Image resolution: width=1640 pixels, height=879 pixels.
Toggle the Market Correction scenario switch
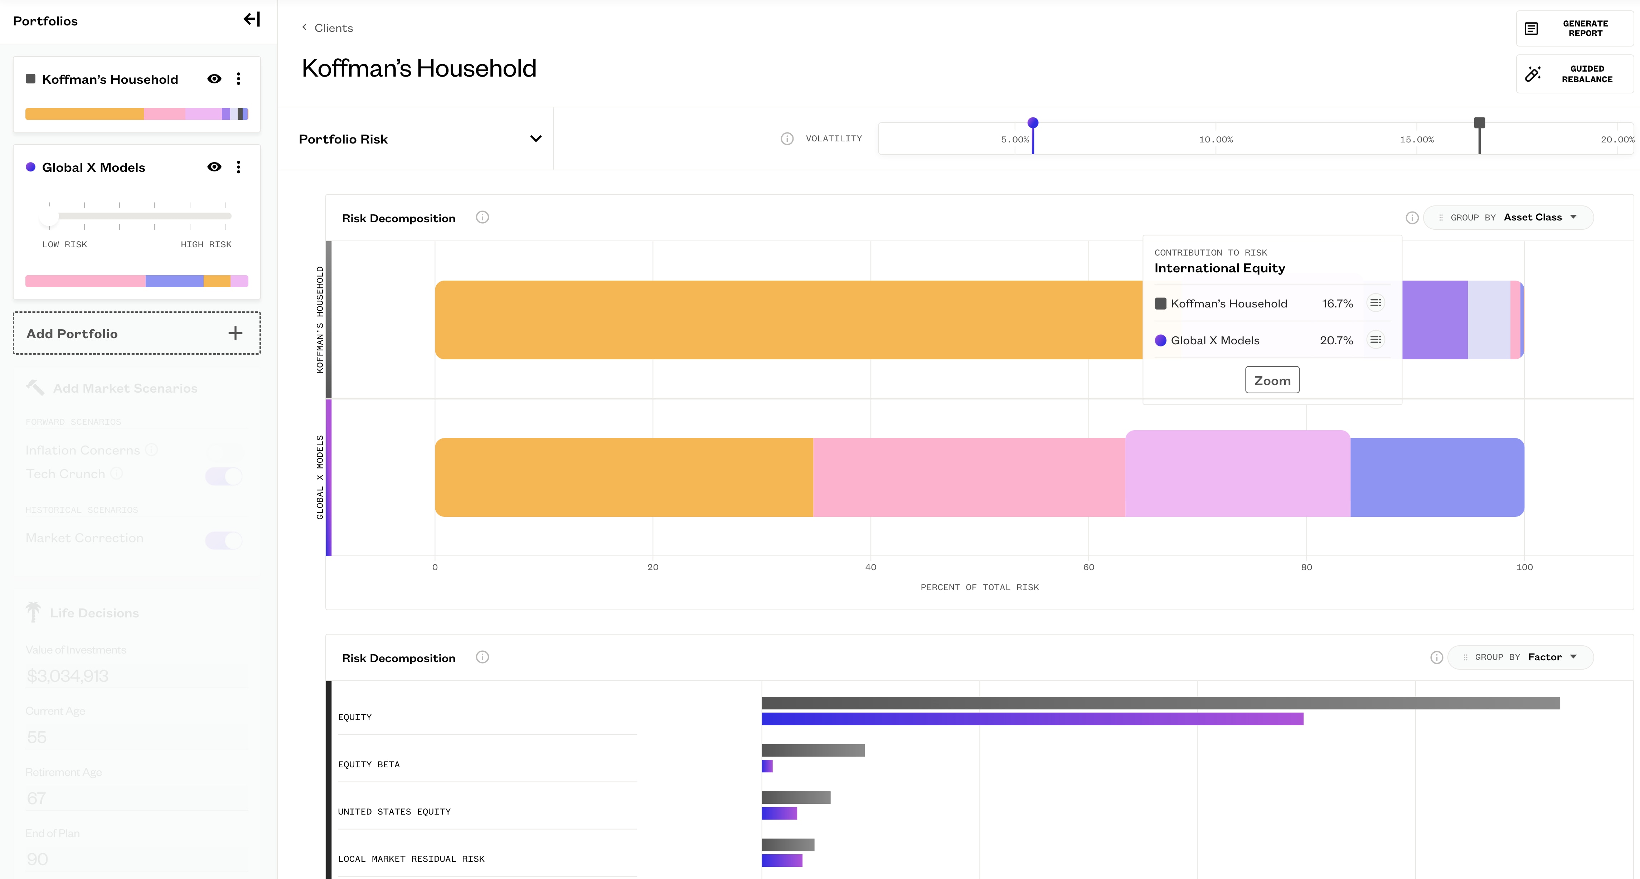coord(224,540)
